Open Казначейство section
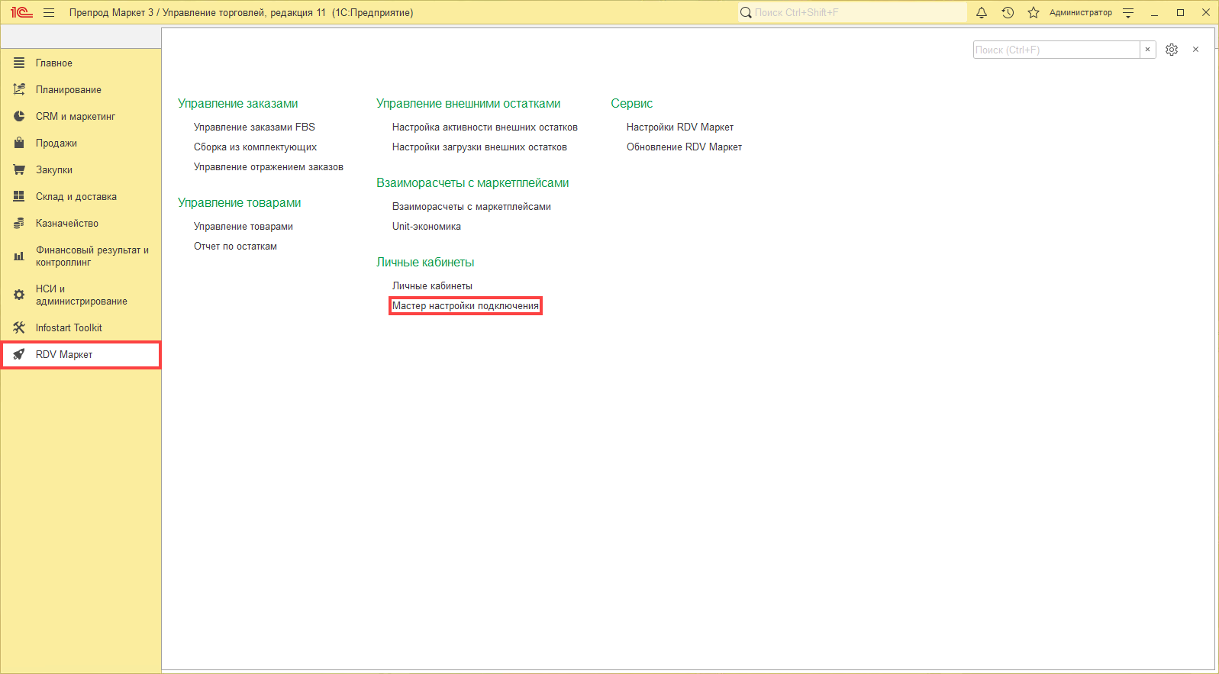 81,223
